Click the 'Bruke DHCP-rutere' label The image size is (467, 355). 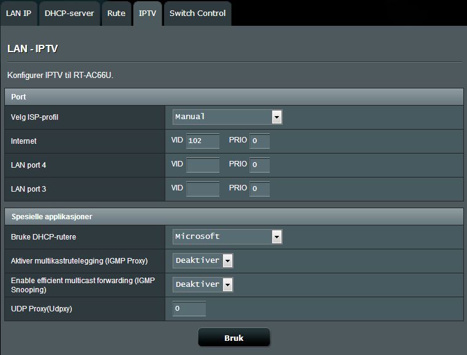[44, 237]
